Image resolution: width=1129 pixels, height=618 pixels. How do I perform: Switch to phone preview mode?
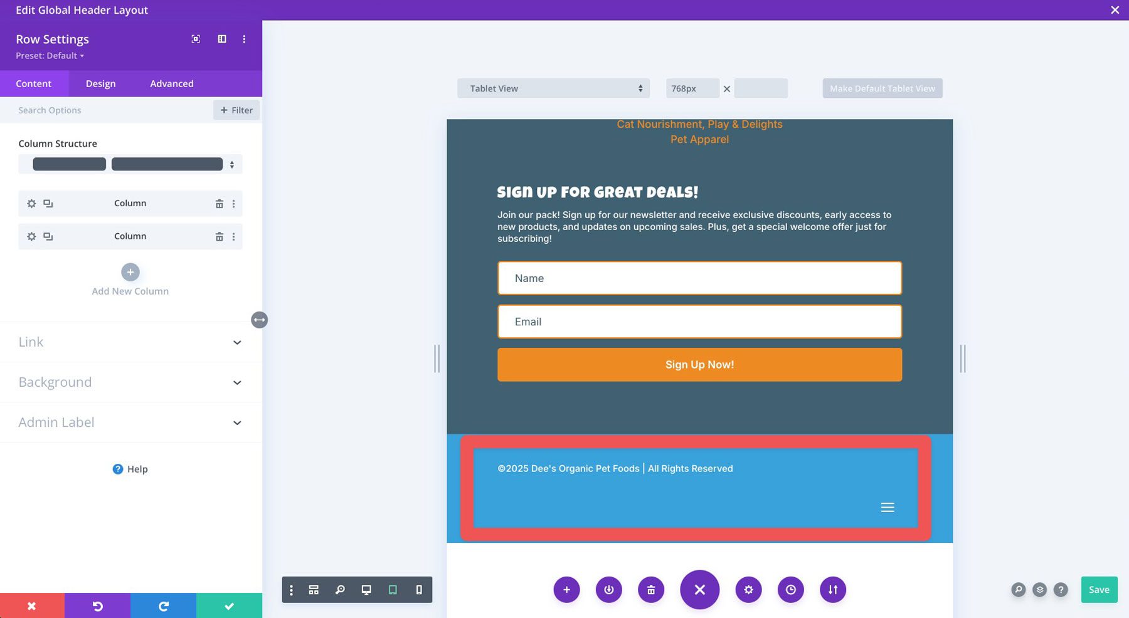click(x=418, y=589)
